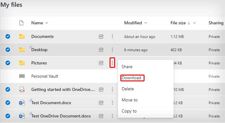Open more actions for Desktop folder

click(x=112, y=50)
